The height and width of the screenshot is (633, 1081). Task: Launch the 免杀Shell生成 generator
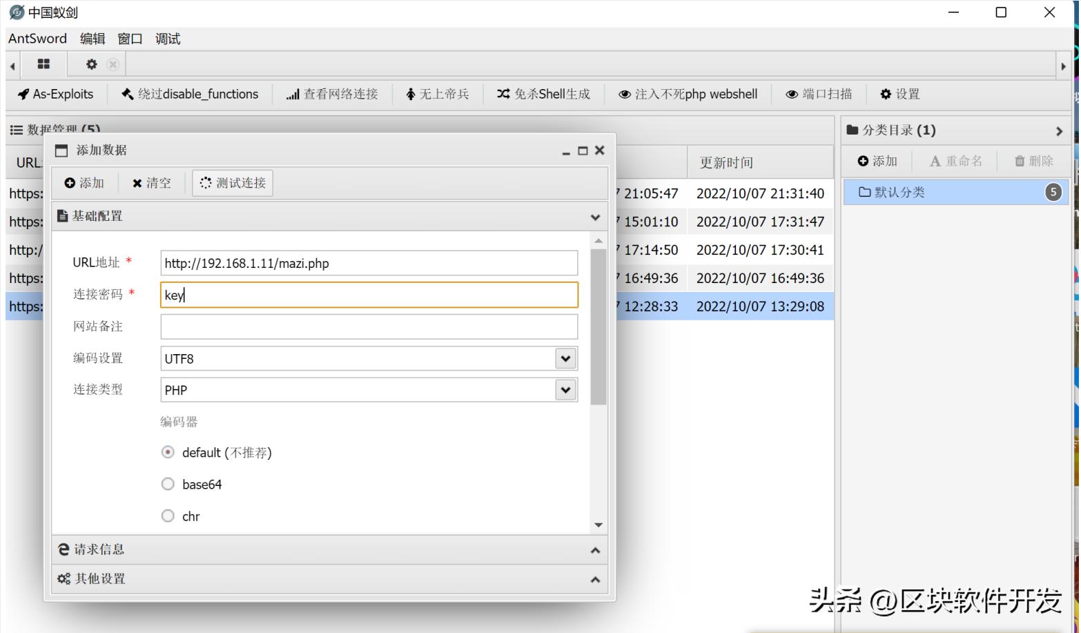[543, 94]
